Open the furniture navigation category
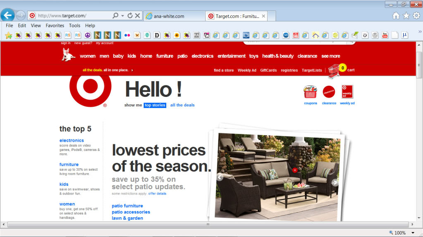The image size is (423, 237). click(165, 56)
